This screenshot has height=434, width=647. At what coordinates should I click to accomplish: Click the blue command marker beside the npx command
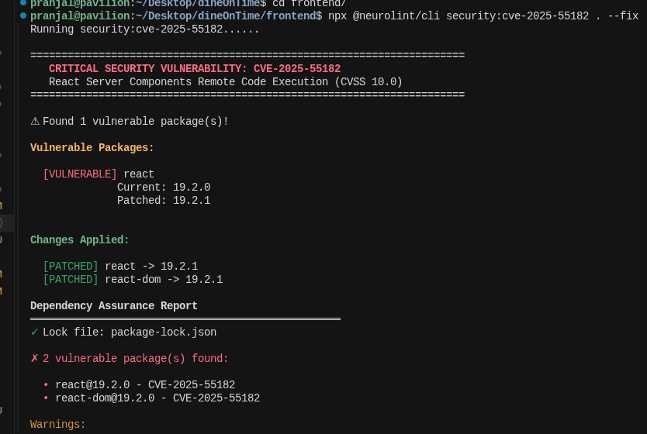coord(23,15)
